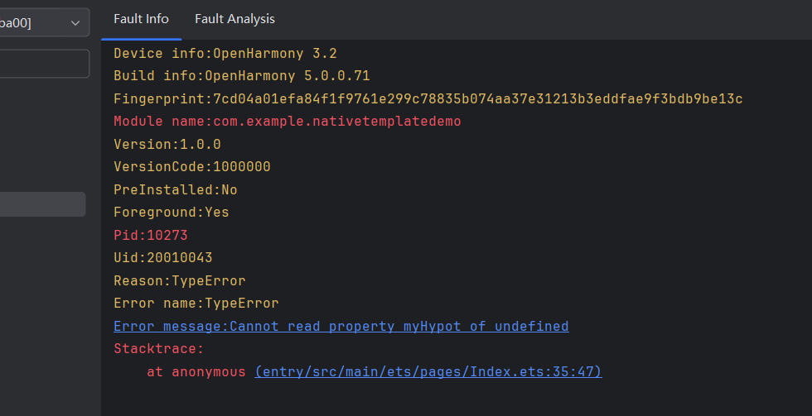
Task: Open the 'Cannot read property myHypot' error link
Action: click(341, 326)
